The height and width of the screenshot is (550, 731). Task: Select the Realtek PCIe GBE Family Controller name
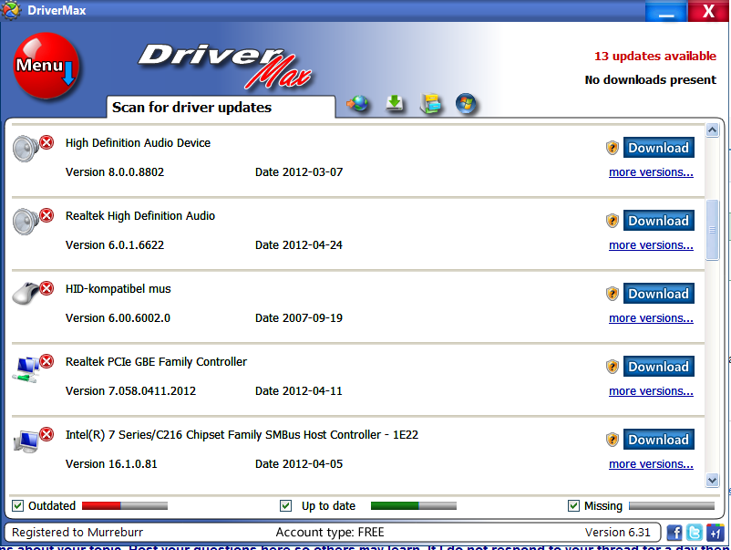tap(156, 362)
